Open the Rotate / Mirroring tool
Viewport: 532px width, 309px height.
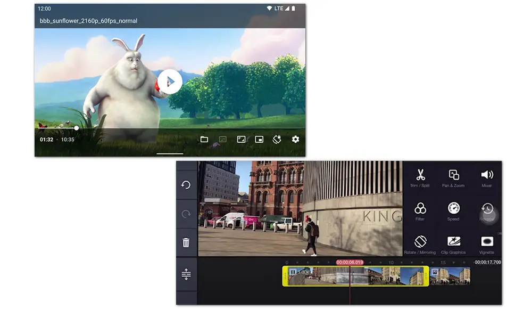[420, 245]
